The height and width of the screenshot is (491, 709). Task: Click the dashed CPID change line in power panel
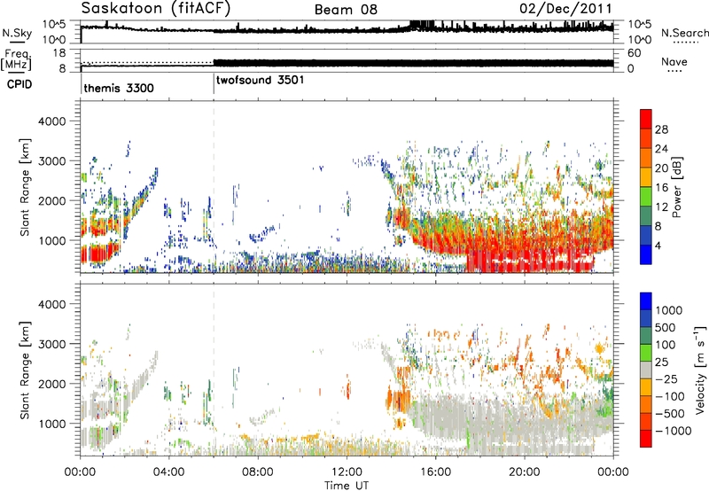(214, 187)
